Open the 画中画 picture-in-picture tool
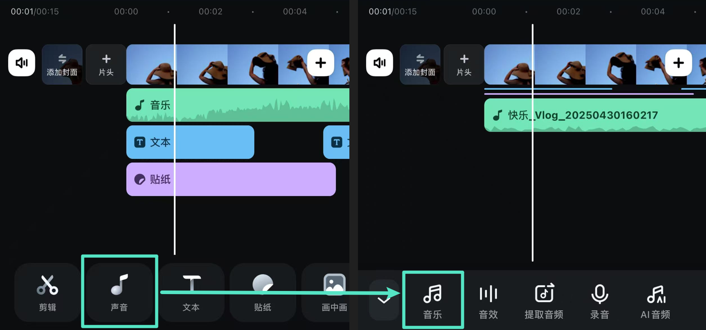Viewport: 706px width, 330px height. pos(334,292)
